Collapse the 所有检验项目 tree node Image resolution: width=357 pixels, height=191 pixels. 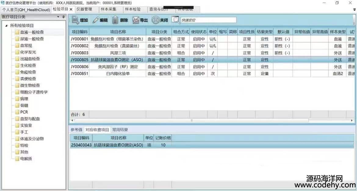(x=6, y=26)
